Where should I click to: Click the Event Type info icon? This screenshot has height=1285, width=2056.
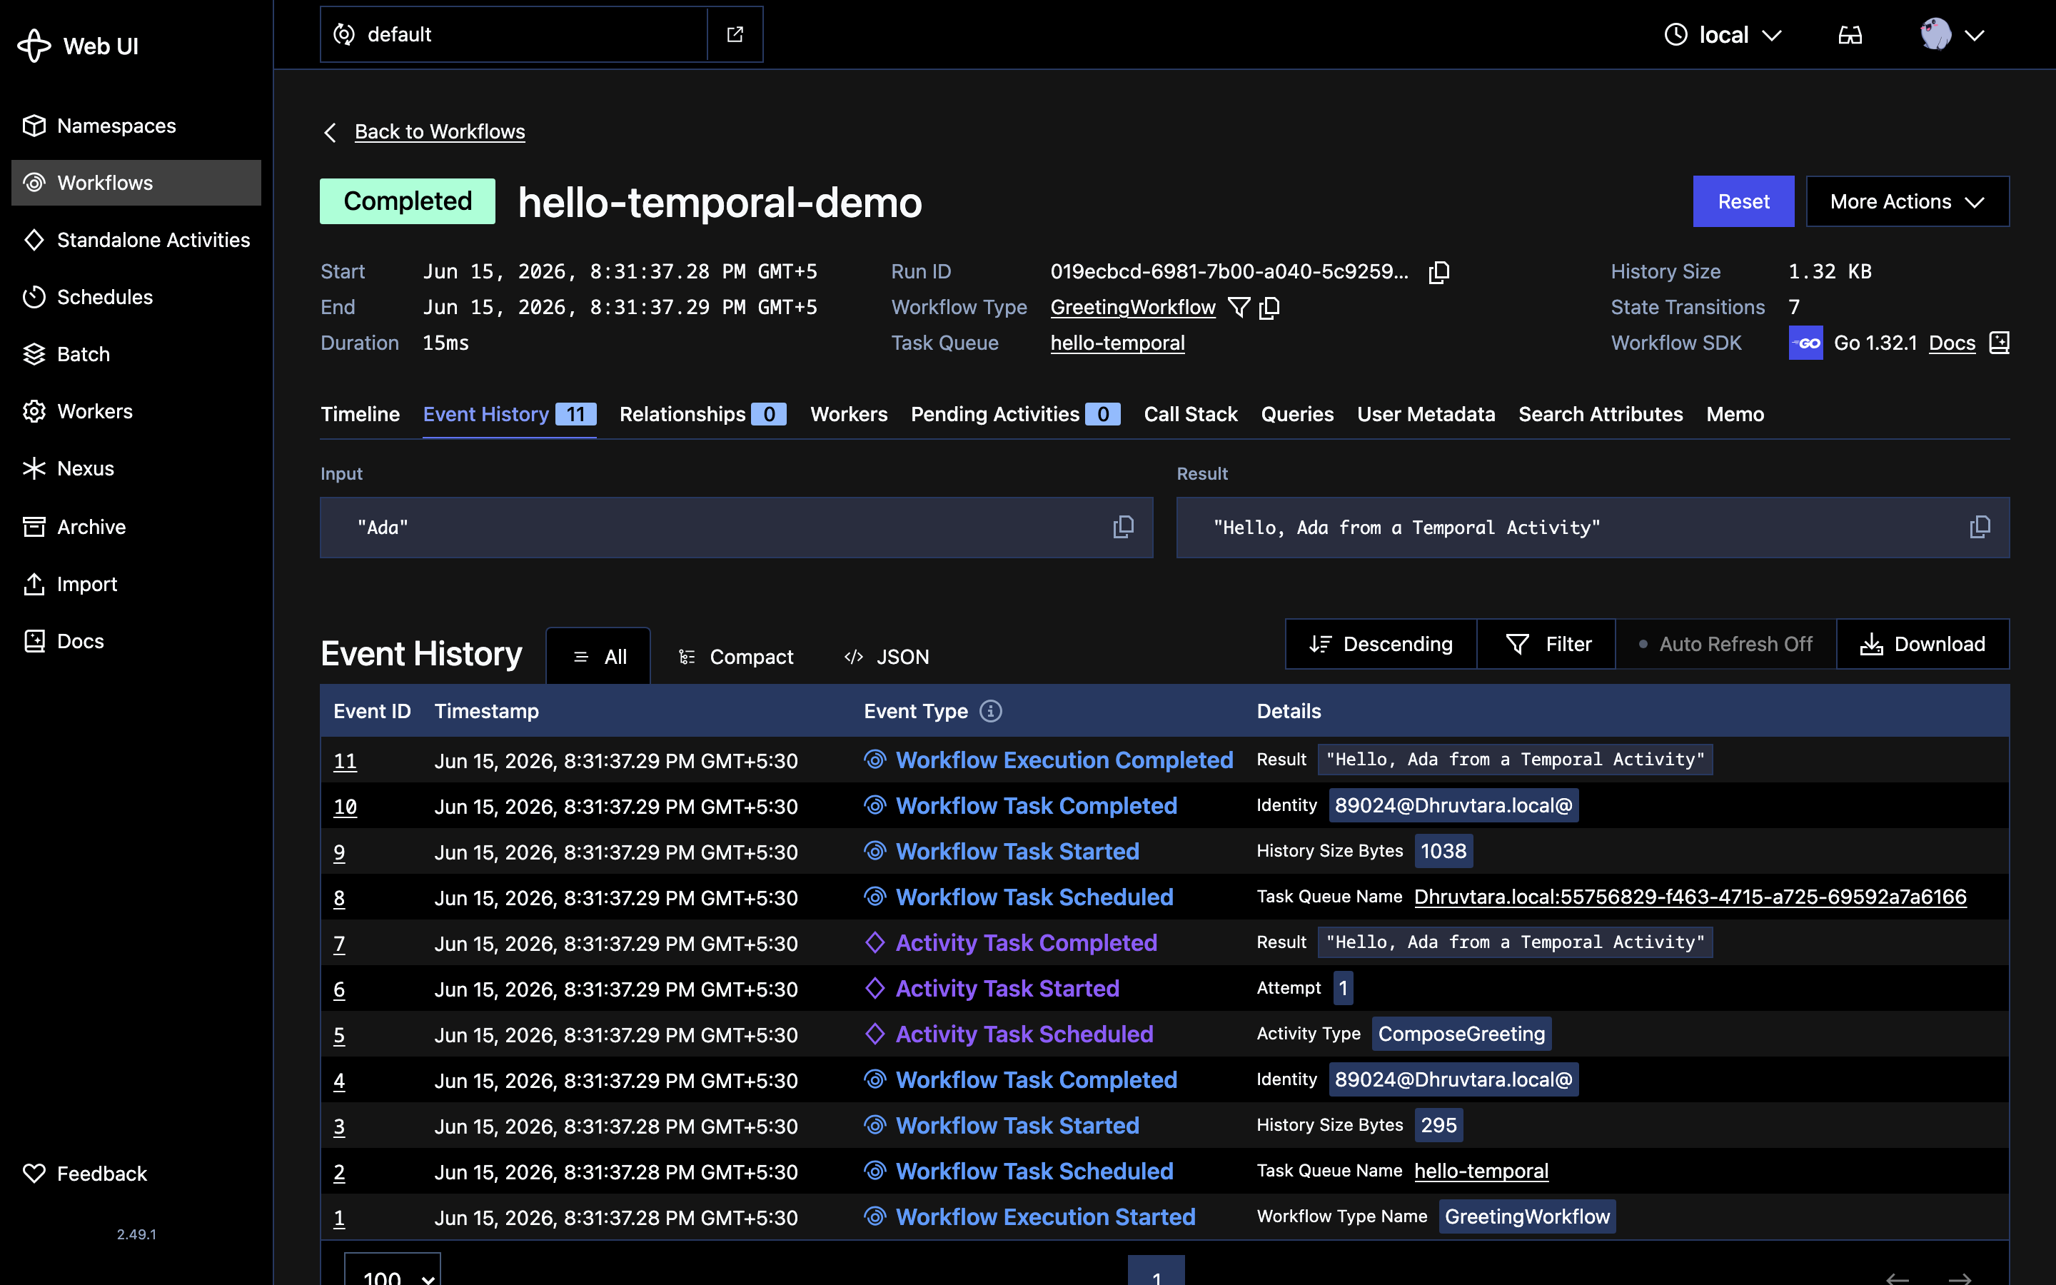pos(991,711)
